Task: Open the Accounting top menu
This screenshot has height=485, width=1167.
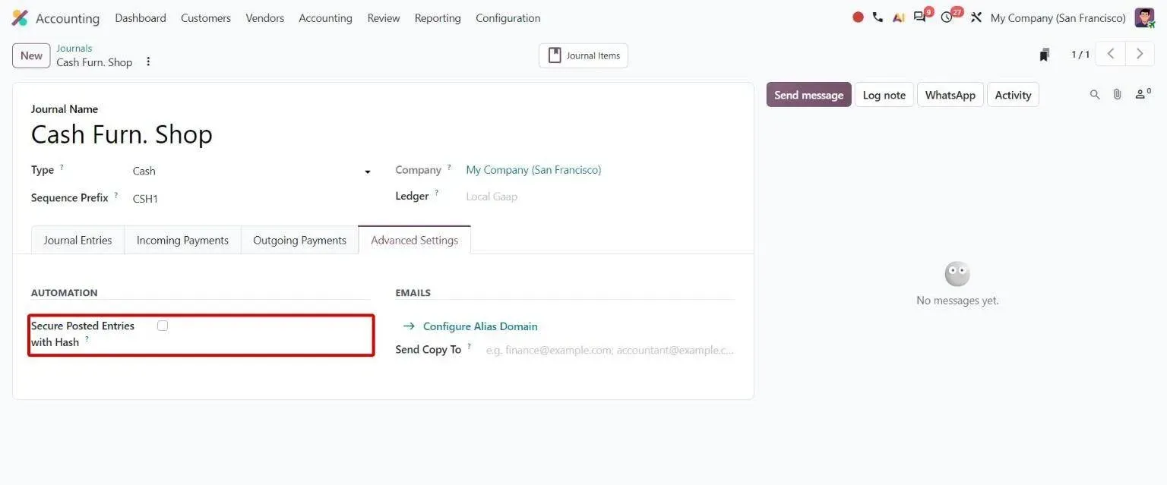Action: click(325, 17)
